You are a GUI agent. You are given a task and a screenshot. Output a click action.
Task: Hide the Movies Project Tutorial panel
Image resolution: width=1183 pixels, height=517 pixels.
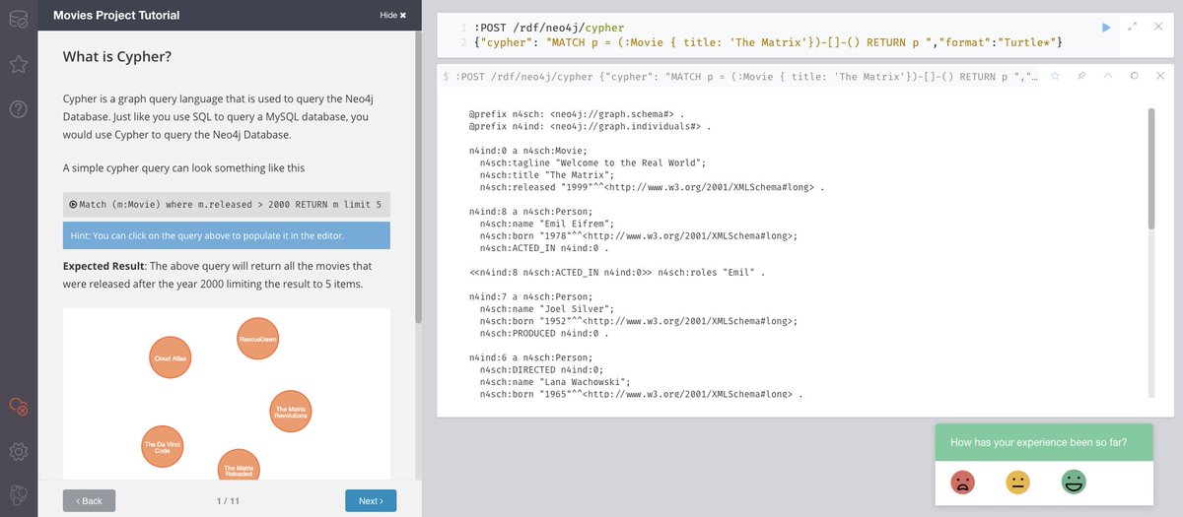(x=392, y=16)
